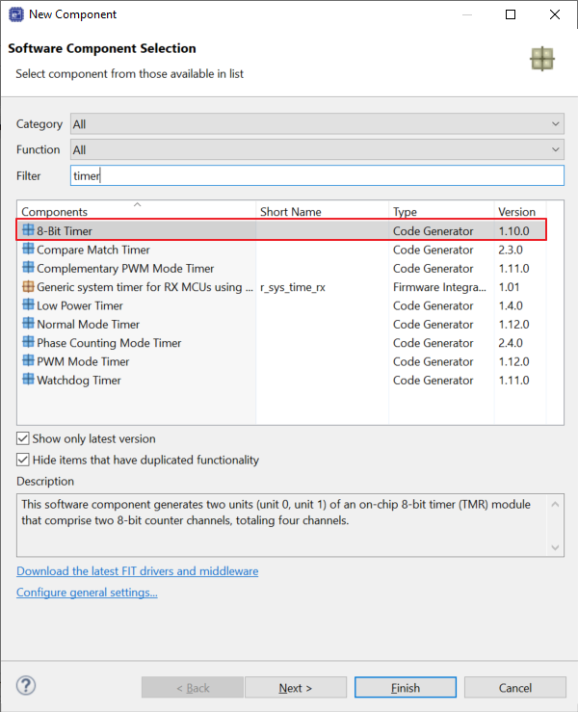Open Configure general settings link
The height and width of the screenshot is (712, 578).
click(x=87, y=593)
